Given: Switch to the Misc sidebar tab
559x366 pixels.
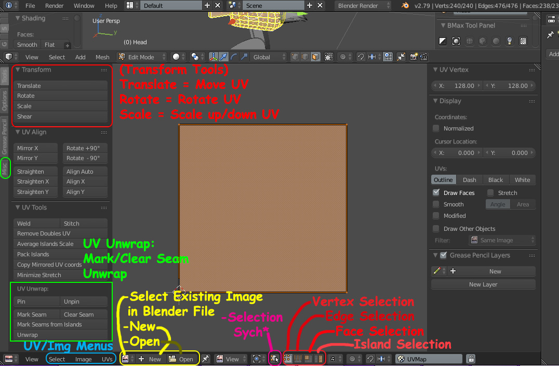Looking at the screenshot, I should tap(4, 168).
